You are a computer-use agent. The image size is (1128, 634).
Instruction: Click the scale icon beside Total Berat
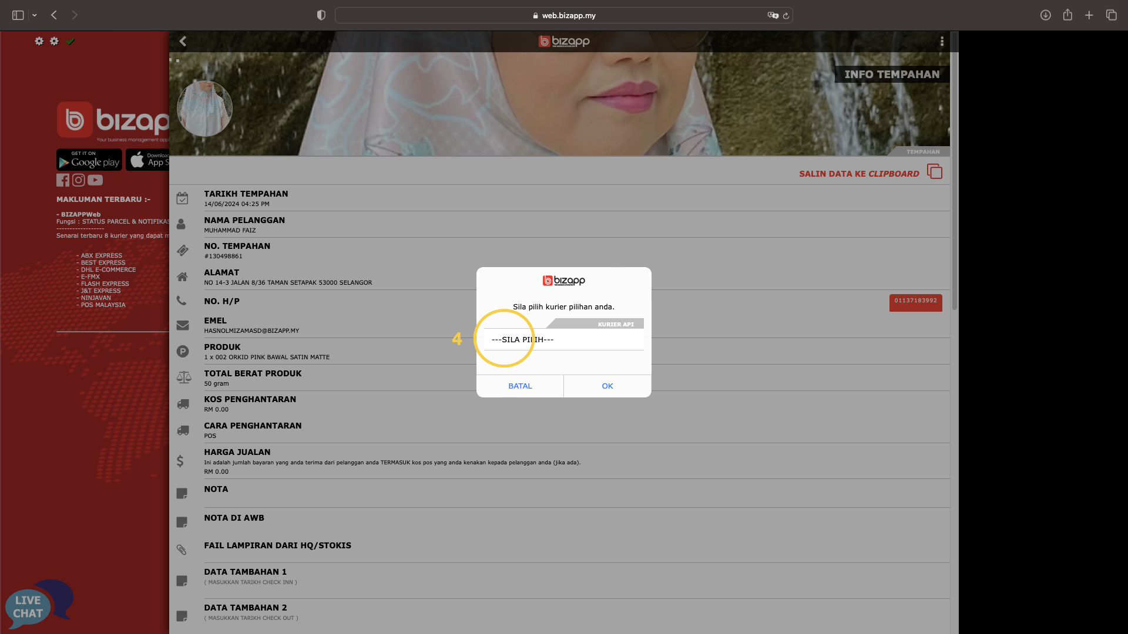(x=184, y=377)
